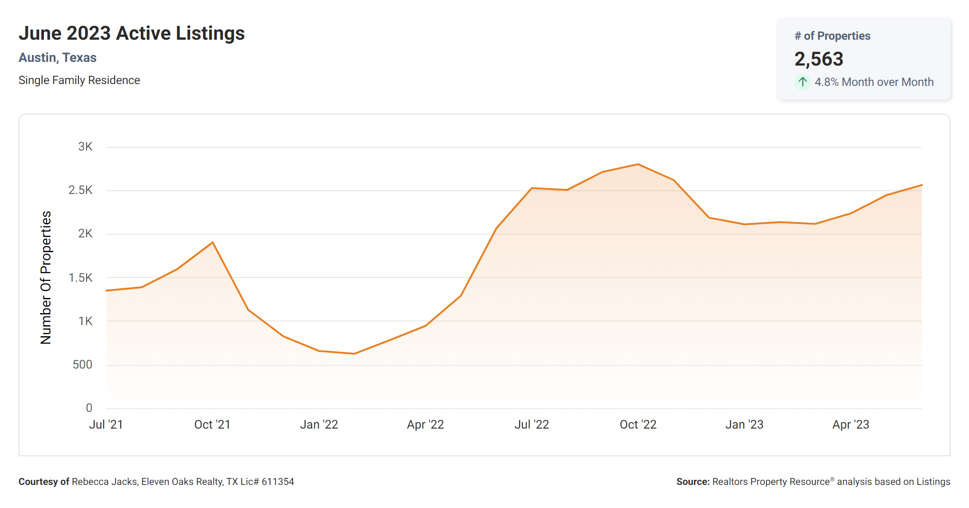Click the 3K y-axis label
Viewport: 969px width, 508px height.
click(x=85, y=147)
